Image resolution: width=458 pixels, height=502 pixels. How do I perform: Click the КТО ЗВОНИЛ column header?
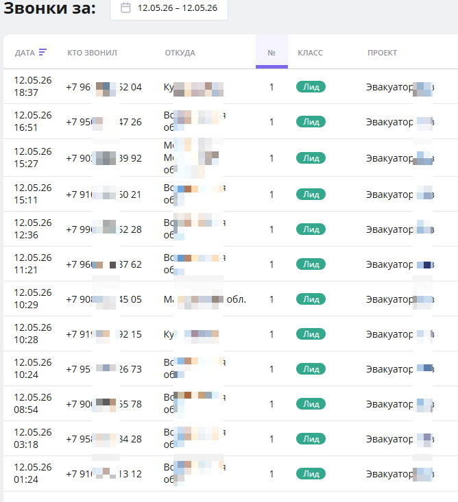pyautogui.click(x=92, y=53)
